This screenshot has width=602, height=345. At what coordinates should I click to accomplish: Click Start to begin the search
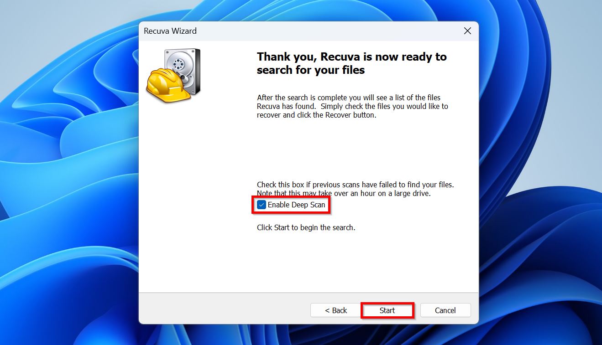tap(387, 310)
